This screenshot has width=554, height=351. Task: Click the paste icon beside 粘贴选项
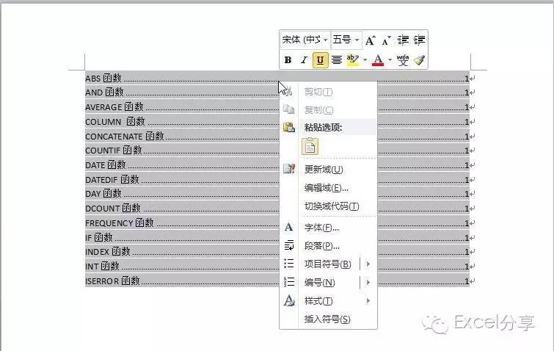click(x=289, y=127)
